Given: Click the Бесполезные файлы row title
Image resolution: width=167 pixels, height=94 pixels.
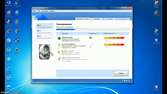Looking at the screenshot, I should tap(68, 44).
